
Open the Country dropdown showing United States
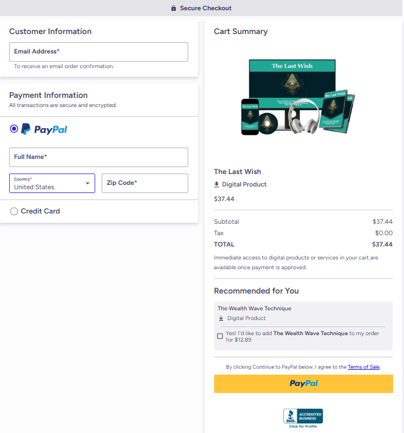(52, 183)
